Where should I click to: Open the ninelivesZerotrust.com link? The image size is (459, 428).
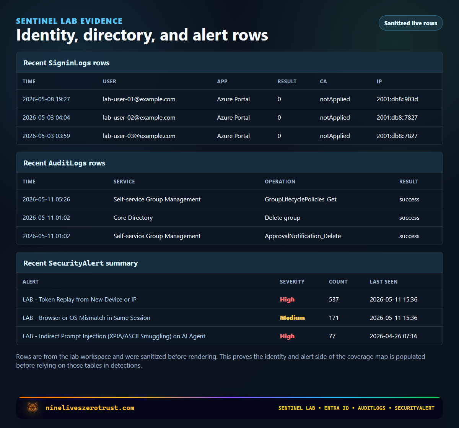[x=90, y=408]
